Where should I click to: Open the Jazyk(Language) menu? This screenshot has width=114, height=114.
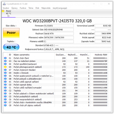tap(60, 8)
